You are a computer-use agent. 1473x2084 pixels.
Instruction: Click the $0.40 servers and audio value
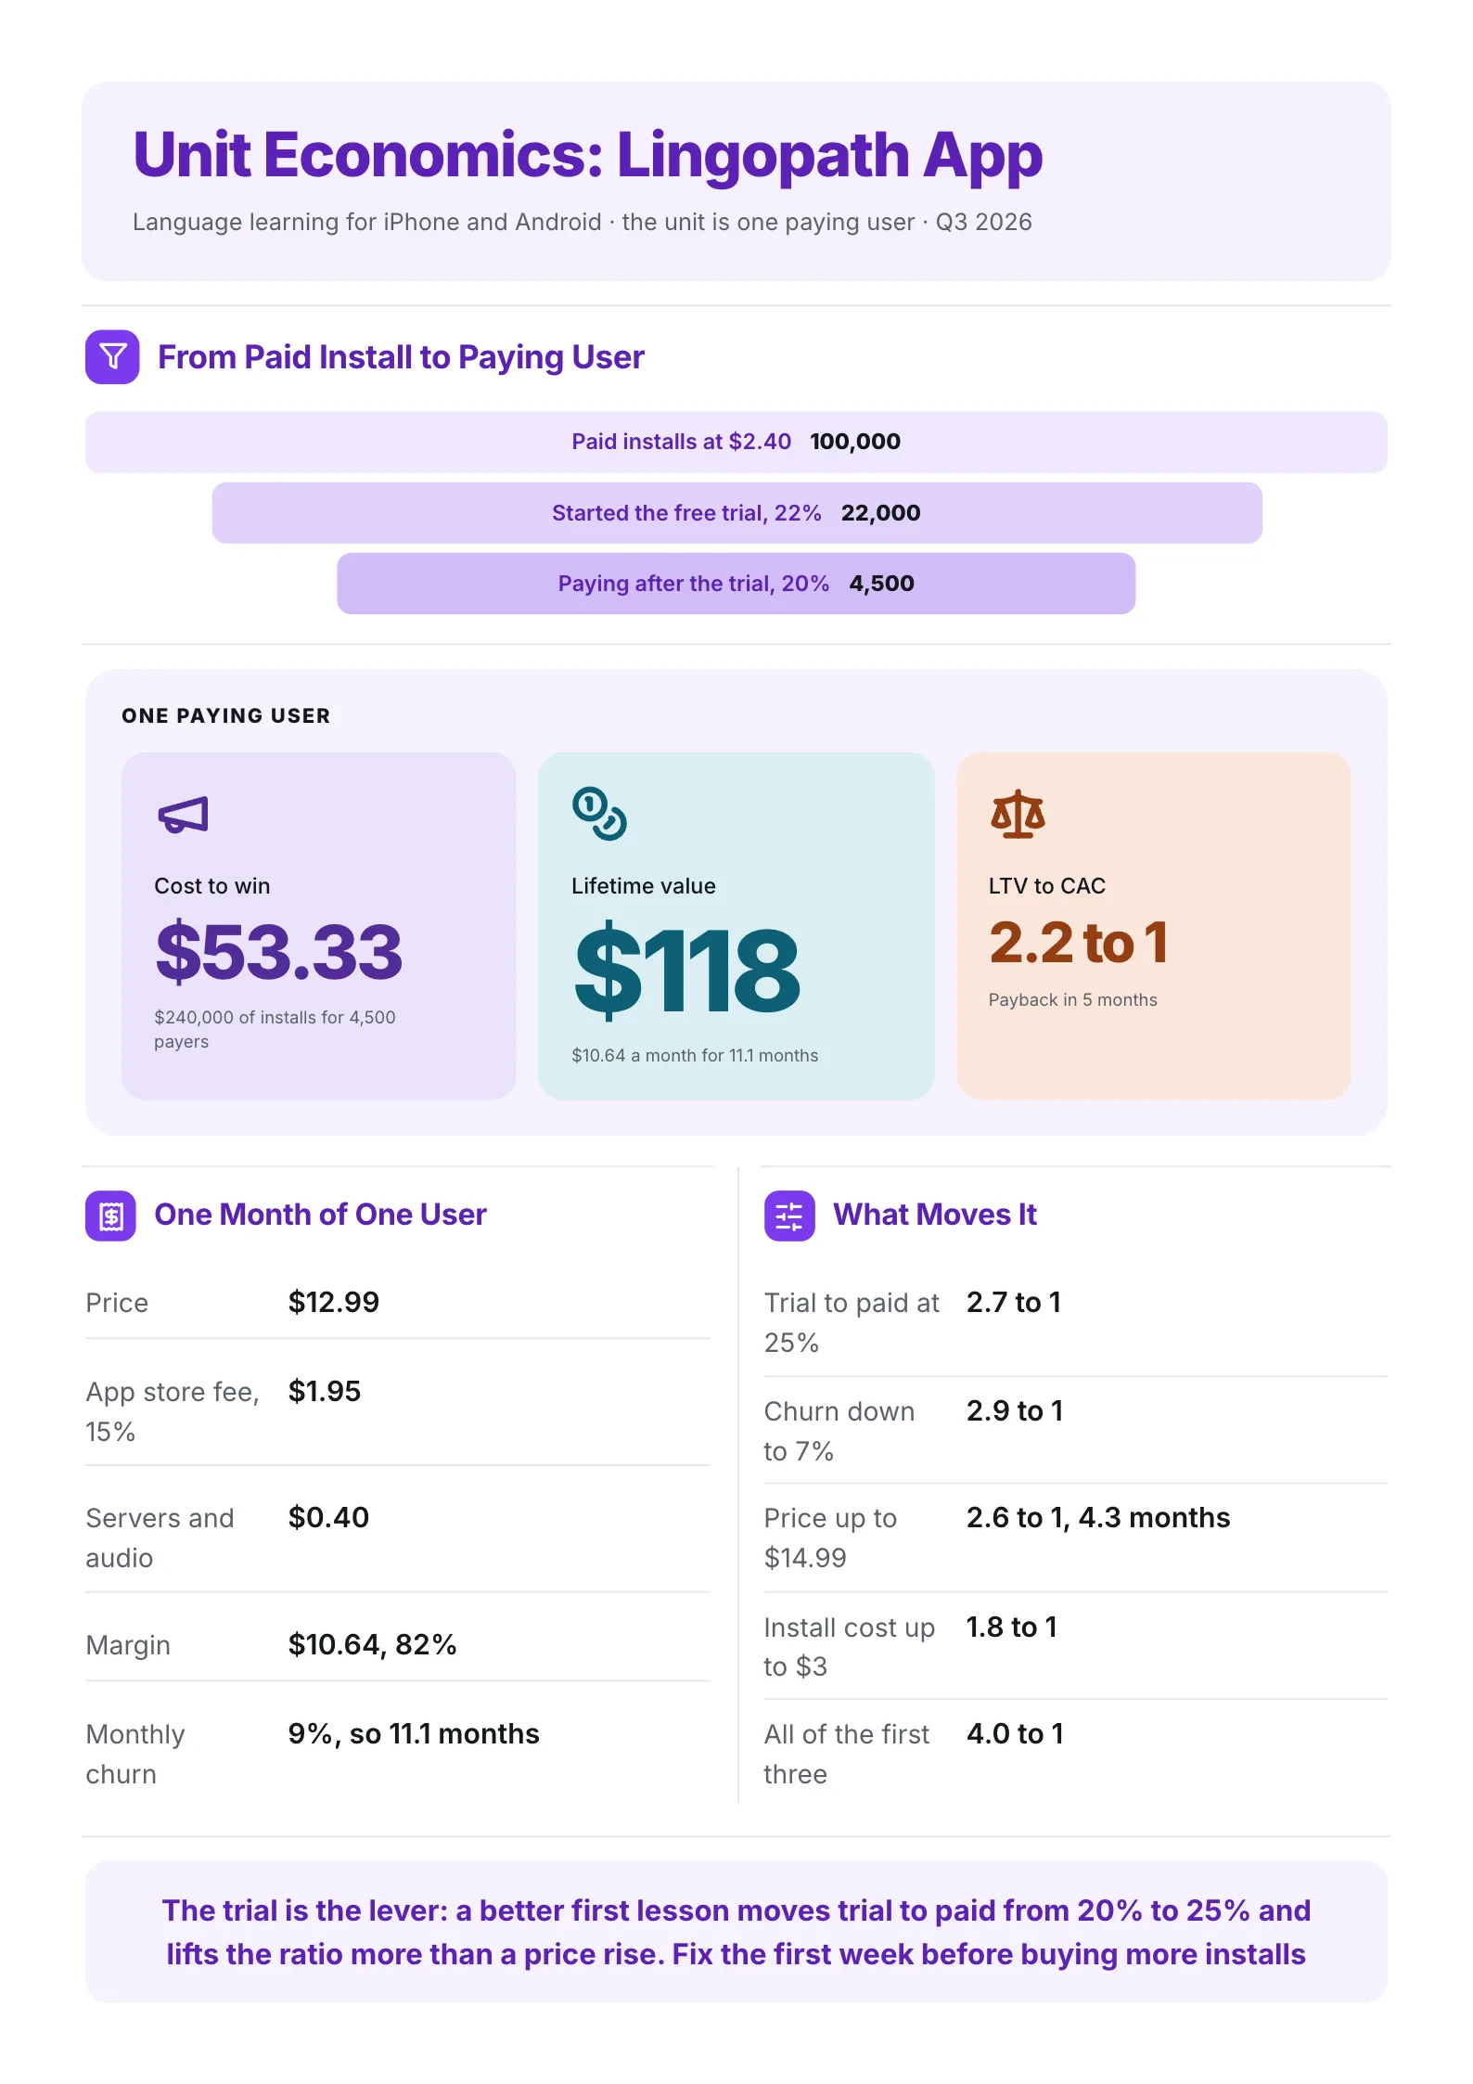click(328, 1518)
